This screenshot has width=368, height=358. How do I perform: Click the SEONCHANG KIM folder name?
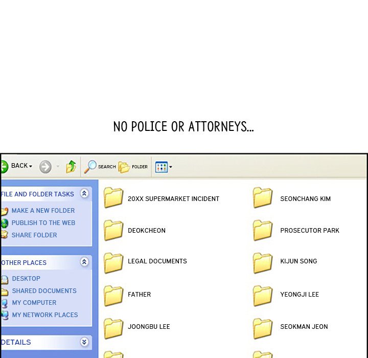coord(305,199)
